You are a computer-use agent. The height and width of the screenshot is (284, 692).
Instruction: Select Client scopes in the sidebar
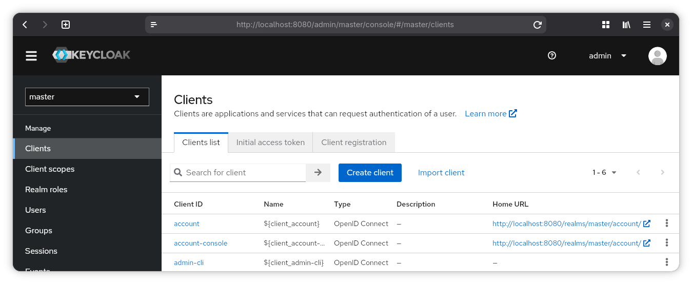50,169
